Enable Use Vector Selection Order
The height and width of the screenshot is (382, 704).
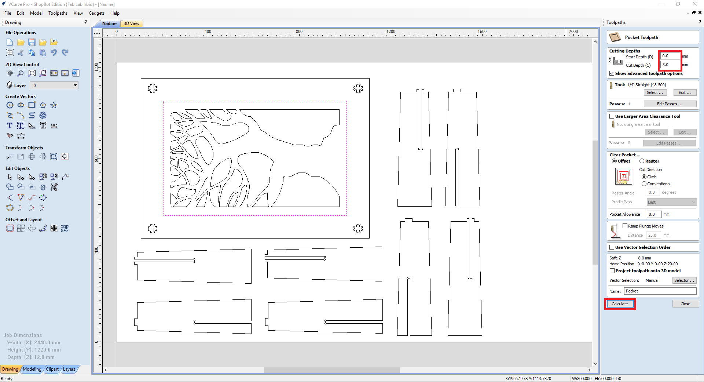pyautogui.click(x=612, y=247)
